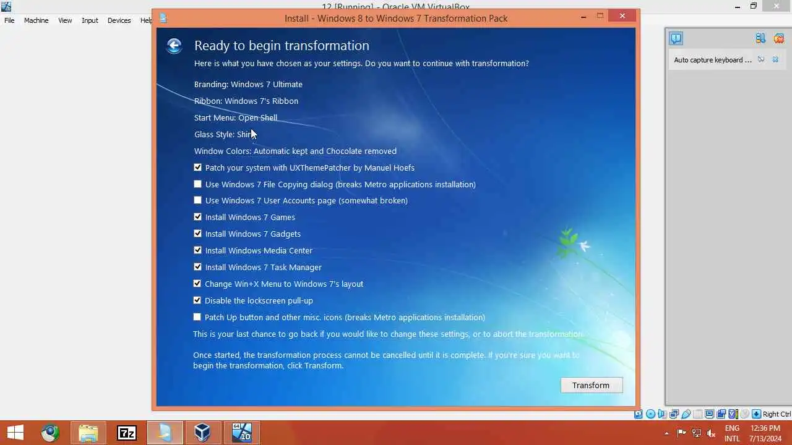792x445 pixels.
Task: Click VirtualBox CPU virtualization status icon
Action: (x=733, y=414)
